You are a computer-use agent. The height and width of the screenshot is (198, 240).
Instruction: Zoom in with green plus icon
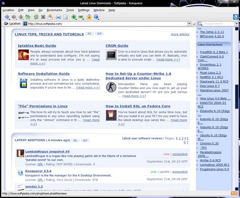[73, 17]
